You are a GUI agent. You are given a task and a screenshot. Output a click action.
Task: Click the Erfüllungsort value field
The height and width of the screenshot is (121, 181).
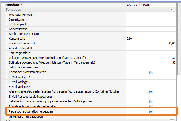151,24
